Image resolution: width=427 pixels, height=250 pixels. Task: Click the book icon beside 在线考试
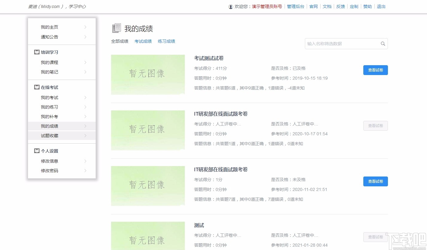[36, 87]
